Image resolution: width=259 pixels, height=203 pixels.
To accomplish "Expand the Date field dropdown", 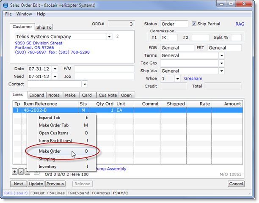I will [x=55, y=69].
